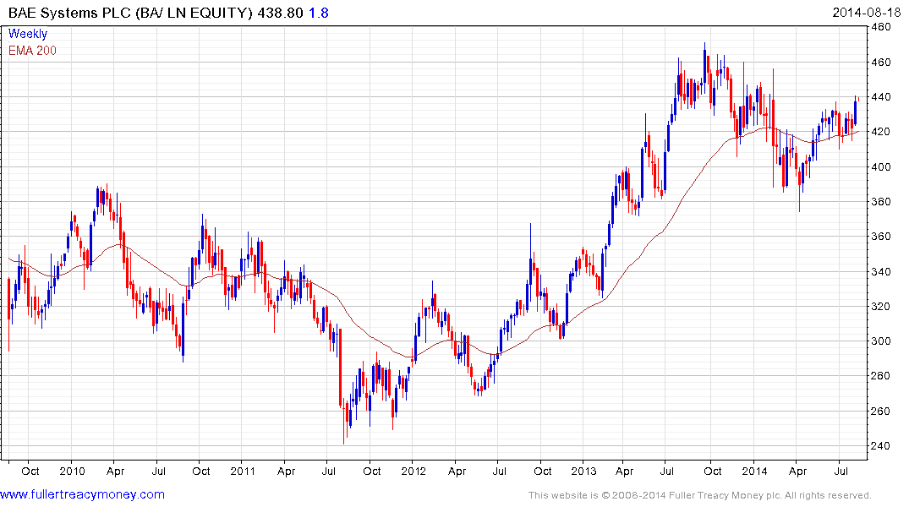Screen dimensions: 909x507
Task: Click the 280 price axis label
Action: click(884, 377)
